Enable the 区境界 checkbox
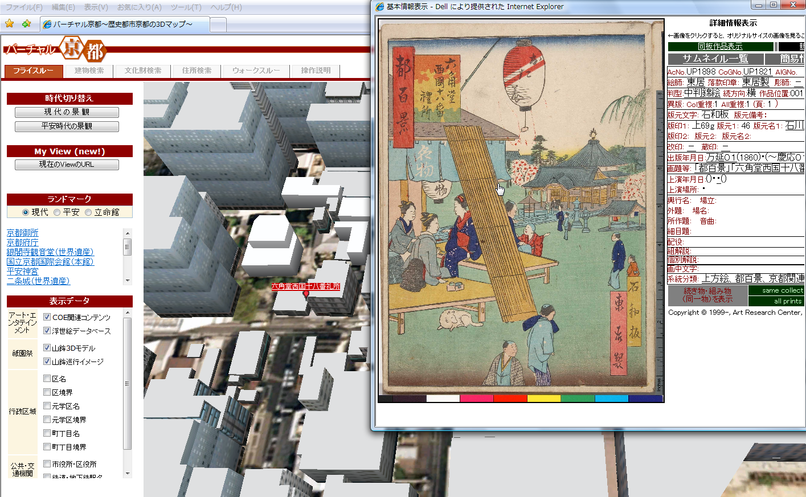 47,392
